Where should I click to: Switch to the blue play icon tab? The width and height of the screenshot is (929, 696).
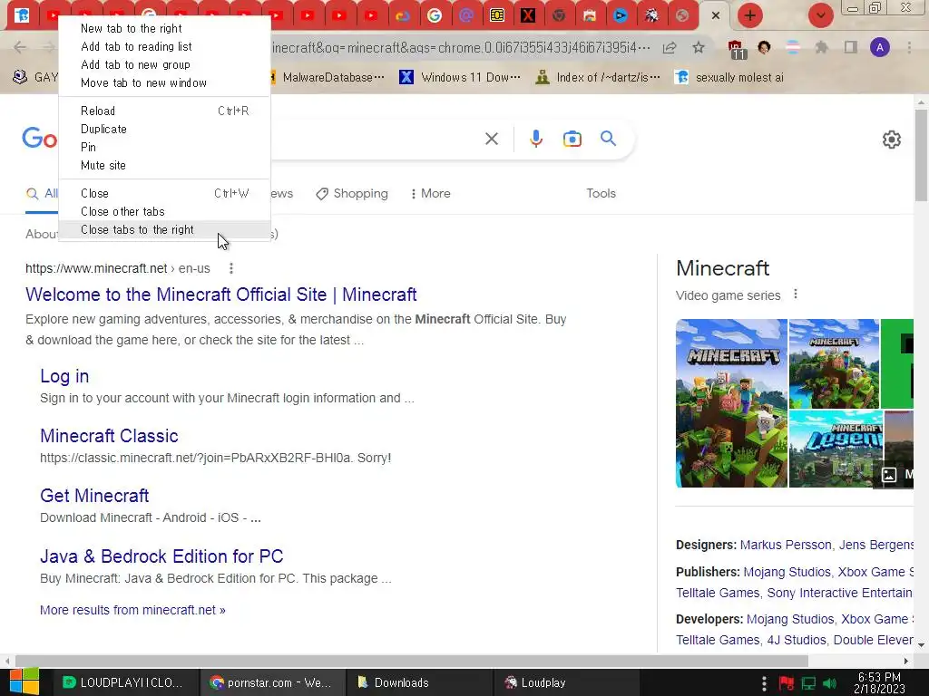[x=620, y=15]
